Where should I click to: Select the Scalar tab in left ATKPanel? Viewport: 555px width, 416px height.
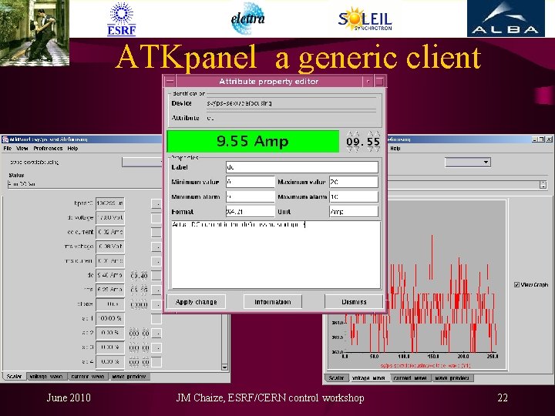click(x=15, y=377)
